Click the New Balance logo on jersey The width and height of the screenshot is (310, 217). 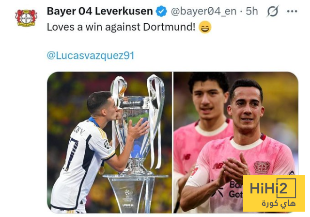click(x=218, y=166)
